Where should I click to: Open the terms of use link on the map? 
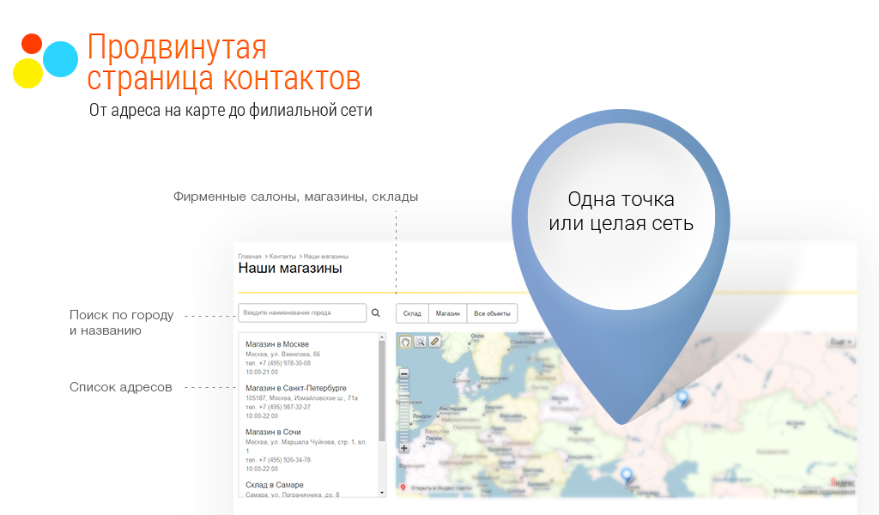827,492
